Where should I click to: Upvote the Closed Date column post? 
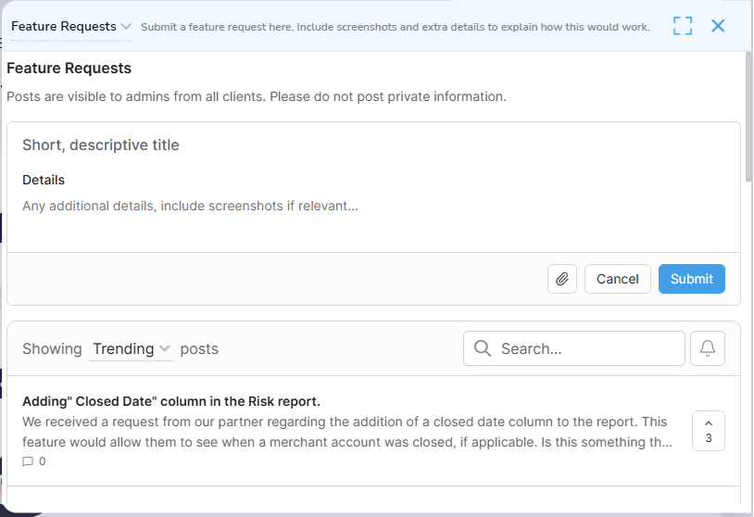click(709, 431)
